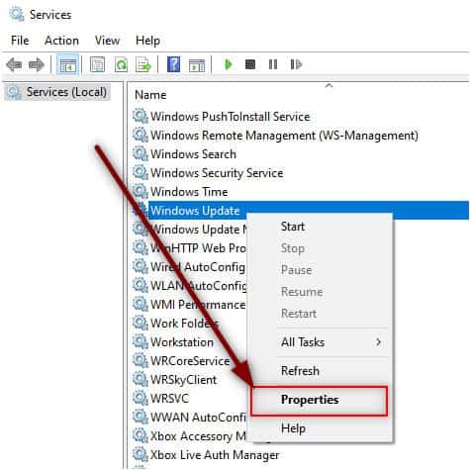Click gear icon beside Windows Search
The width and height of the screenshot is (470, 470).
pos(141,153)
